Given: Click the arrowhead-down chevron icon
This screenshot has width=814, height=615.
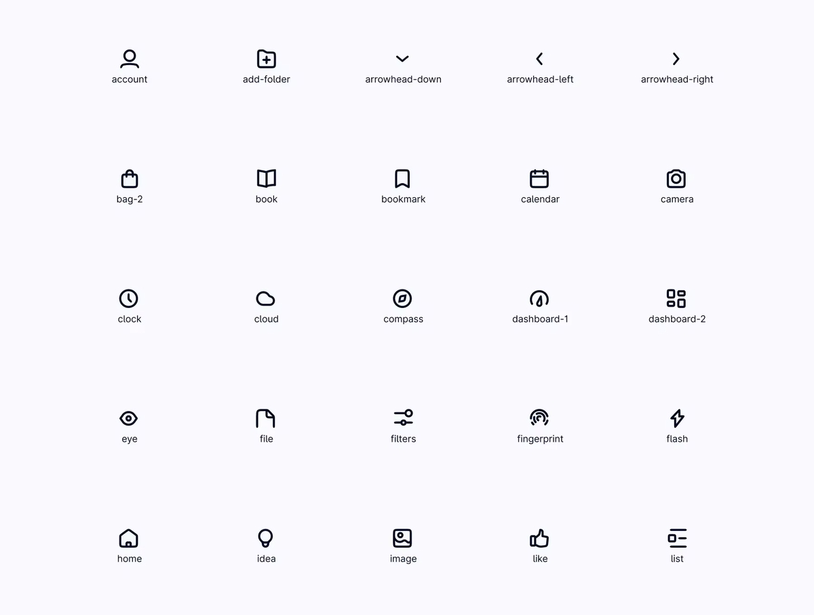Looking at the screenshot, I should (x=402, y=59).
